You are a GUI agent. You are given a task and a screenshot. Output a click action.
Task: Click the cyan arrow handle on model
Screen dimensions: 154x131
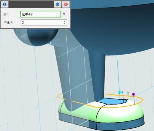pos(120,92)
